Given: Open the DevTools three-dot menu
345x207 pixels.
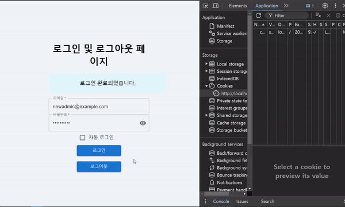Looking at the screenshot, I should pyautogui.click(x=335, y=6).
